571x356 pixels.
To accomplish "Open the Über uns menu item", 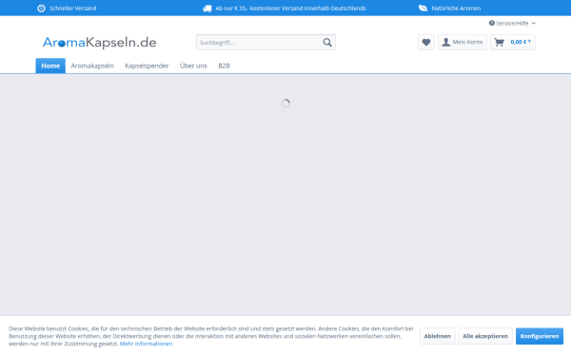I will tap(193, 66).
